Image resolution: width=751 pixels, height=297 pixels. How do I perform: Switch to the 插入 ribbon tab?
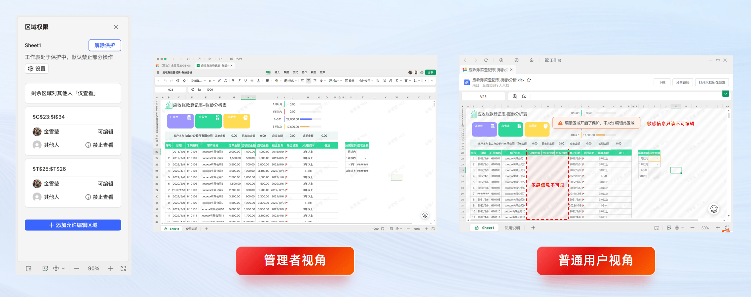point(277,72)
